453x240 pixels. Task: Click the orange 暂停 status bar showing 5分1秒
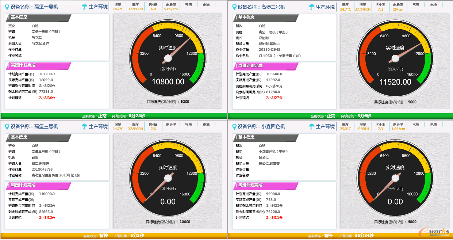point(113,236)
